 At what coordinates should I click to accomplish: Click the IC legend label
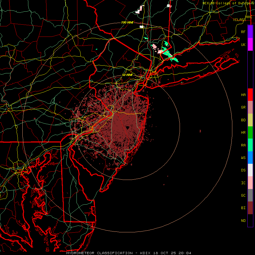[x=243, y=183]
